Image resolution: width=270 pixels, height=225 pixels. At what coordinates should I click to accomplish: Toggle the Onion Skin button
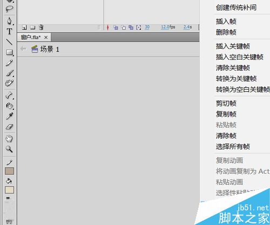tap(116, 28)
